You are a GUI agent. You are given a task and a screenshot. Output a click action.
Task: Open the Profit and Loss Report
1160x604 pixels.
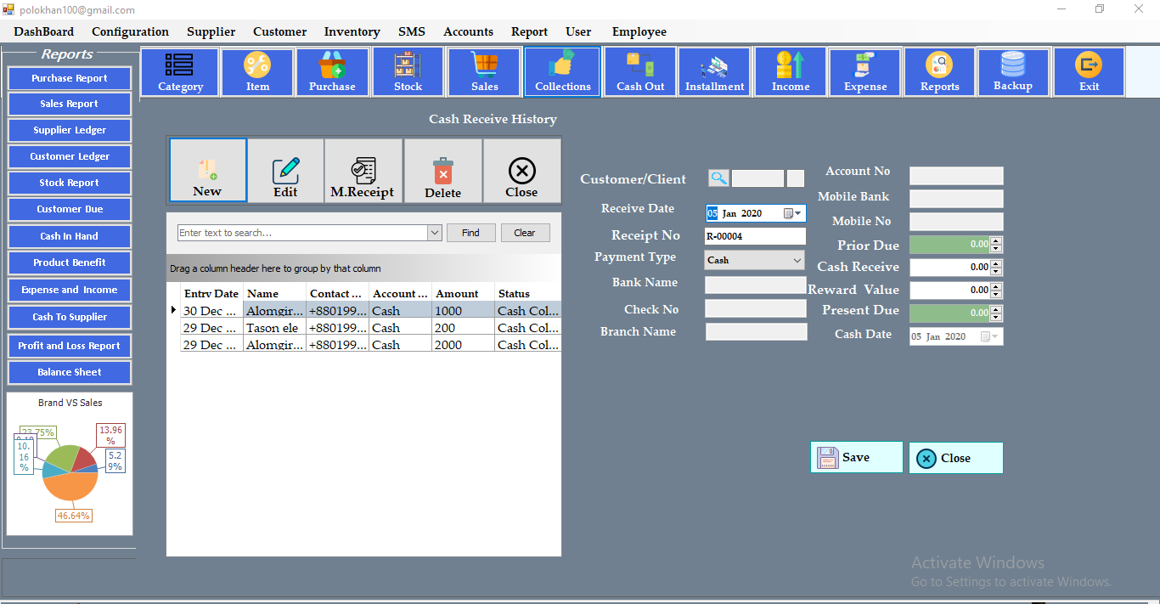[x=69, y=345]
